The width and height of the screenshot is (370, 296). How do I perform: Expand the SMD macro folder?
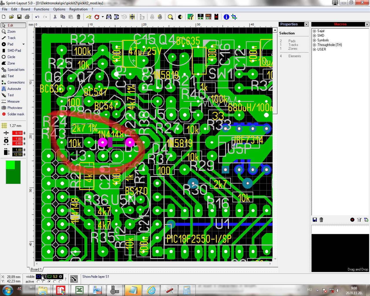[314, 36]
